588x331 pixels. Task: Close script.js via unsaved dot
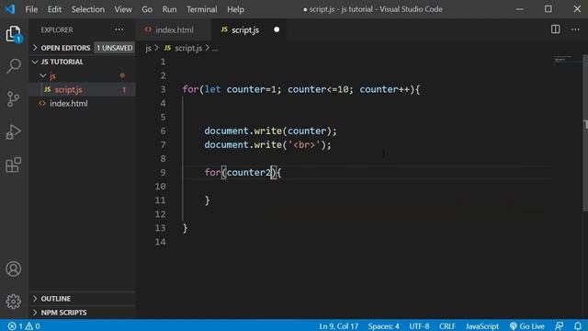(277, 29)
